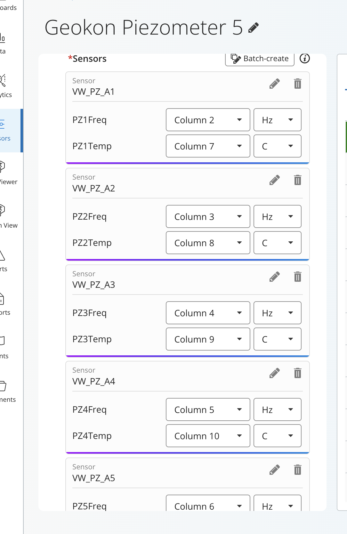Edit sensor VW_PZ_A4 with pencil icon
Image resolution: width=347 pixels, height=534 pixels.
point(275,373)
